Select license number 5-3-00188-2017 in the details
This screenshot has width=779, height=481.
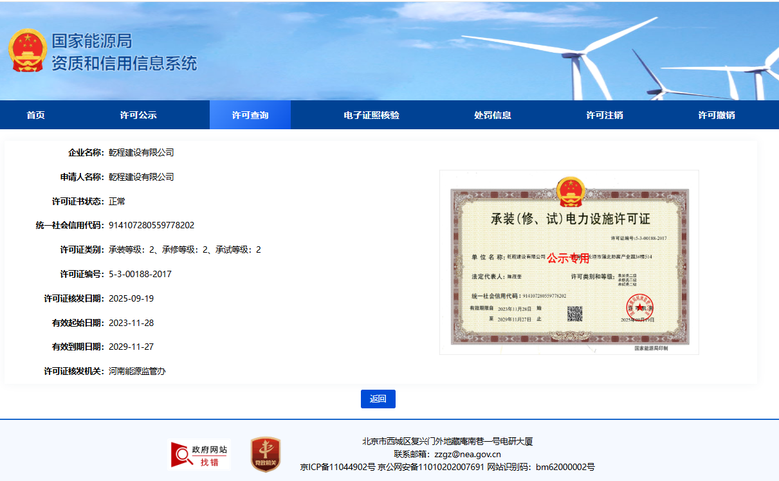pyautogui.click(x=141, y=274)
